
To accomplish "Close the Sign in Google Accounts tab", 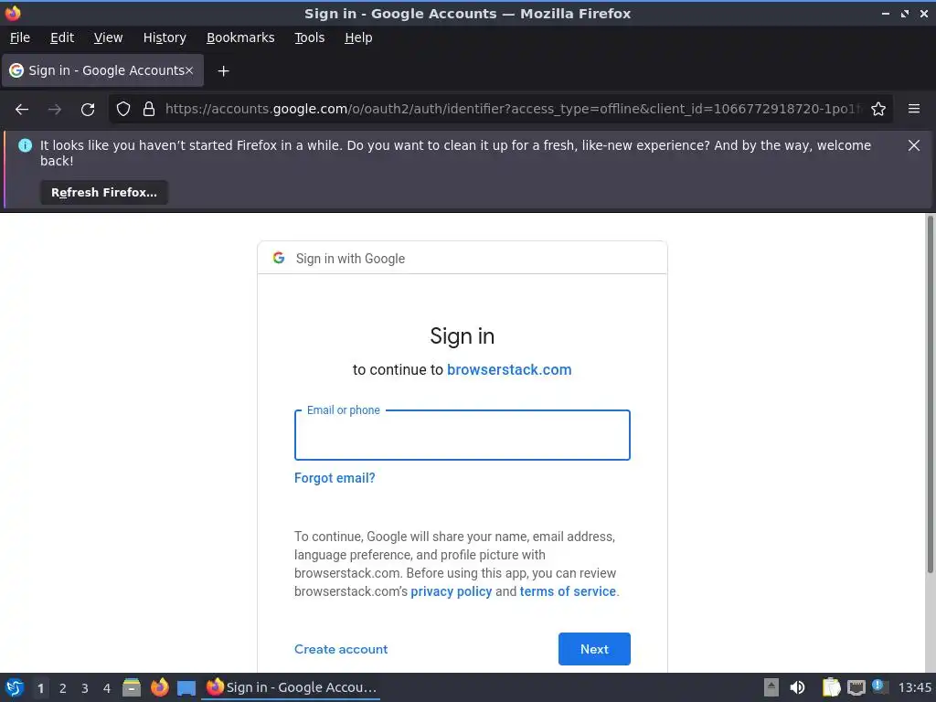I will click(189, 70).
